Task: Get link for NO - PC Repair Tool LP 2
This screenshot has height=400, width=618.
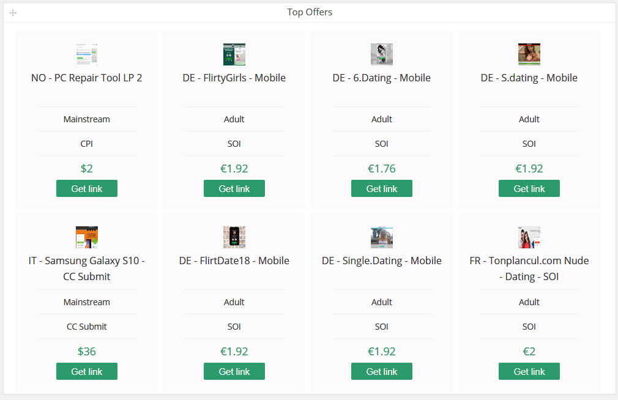Action: coord(87,188)
